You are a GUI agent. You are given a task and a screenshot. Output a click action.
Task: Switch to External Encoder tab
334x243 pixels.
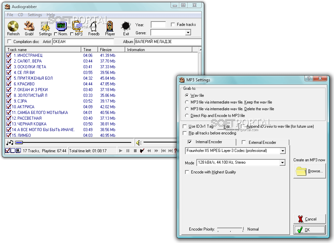pyautogui.click(x=263, y=142)
